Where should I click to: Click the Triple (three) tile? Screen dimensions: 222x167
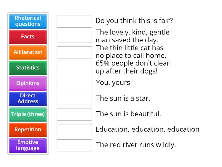(28, 114)
